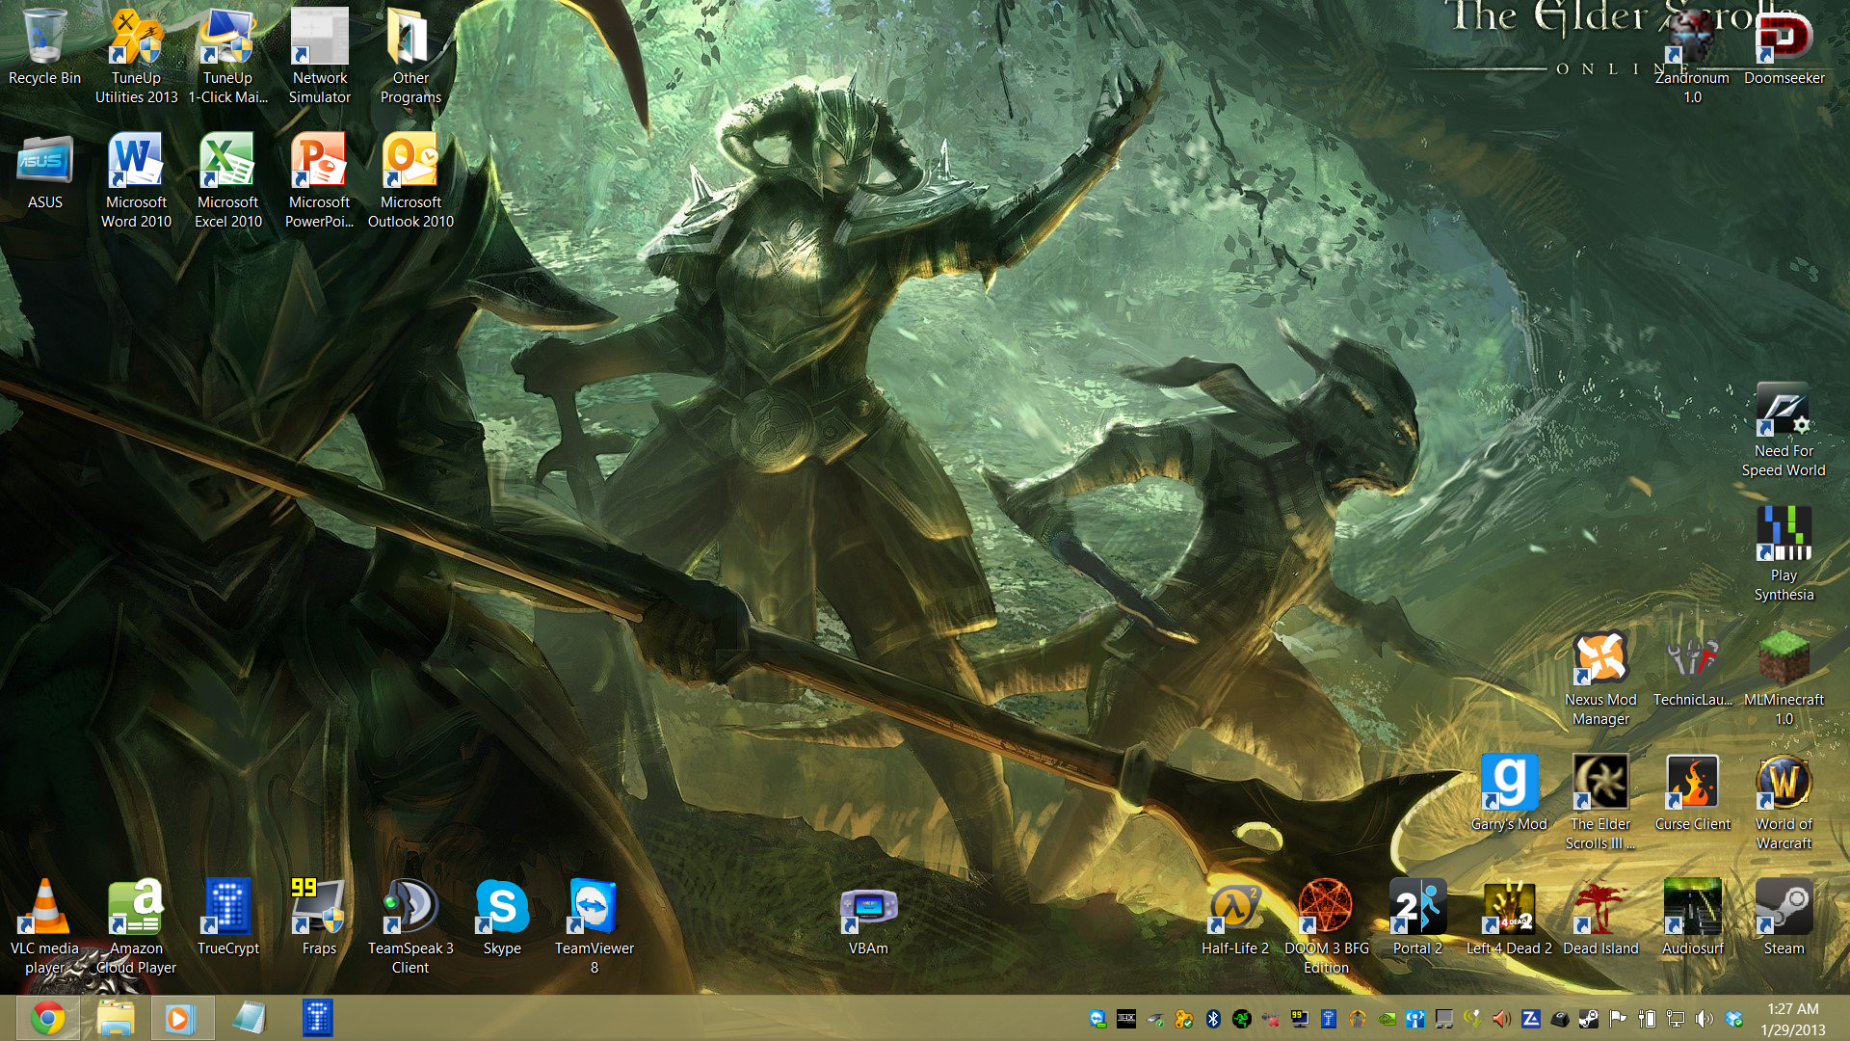Click the Dropbox system tray icon
Screen dimensions: 1850x1041
click(1733, 1019)
